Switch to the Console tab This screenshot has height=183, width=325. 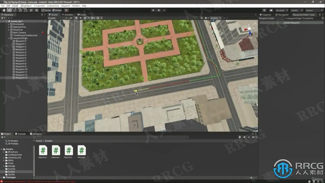(20, 134)
